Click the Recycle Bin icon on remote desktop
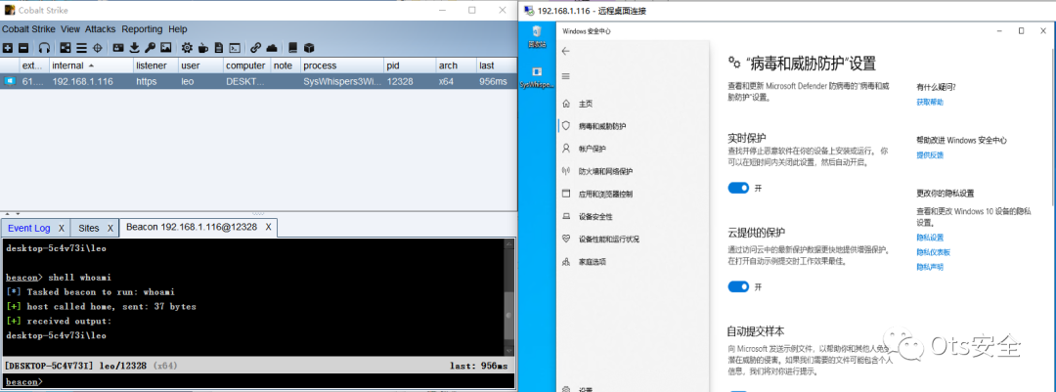 point(537,36)
